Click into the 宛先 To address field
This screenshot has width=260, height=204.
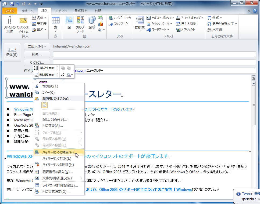(154, 54)
